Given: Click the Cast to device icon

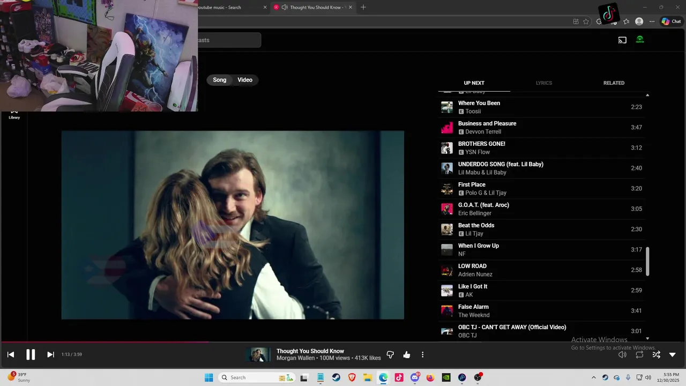Looking at the screenshot, I should tap(622, 40).
